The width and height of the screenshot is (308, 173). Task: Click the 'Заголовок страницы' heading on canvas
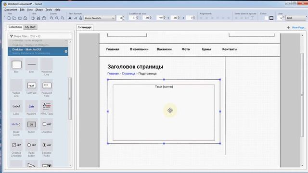point(135,67)
